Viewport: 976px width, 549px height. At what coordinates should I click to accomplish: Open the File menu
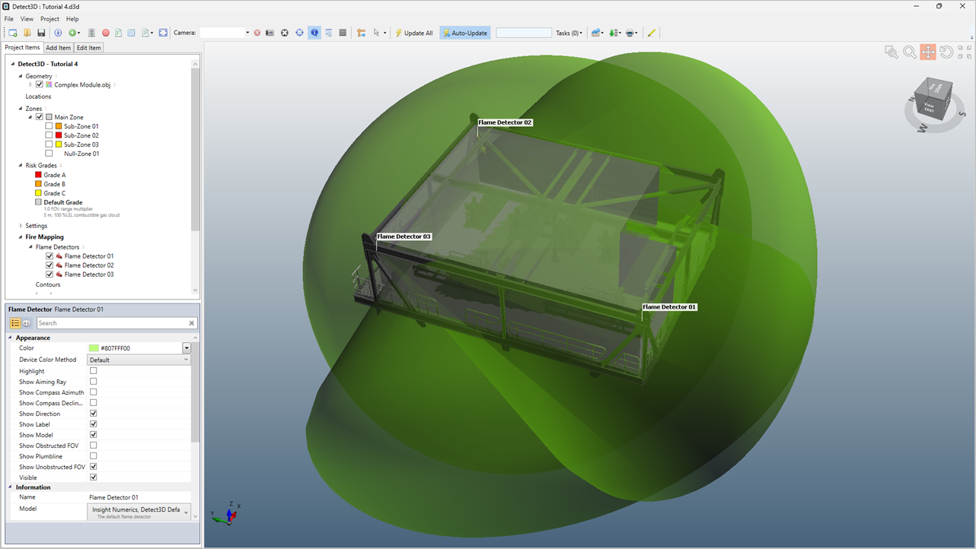point(9,19)
